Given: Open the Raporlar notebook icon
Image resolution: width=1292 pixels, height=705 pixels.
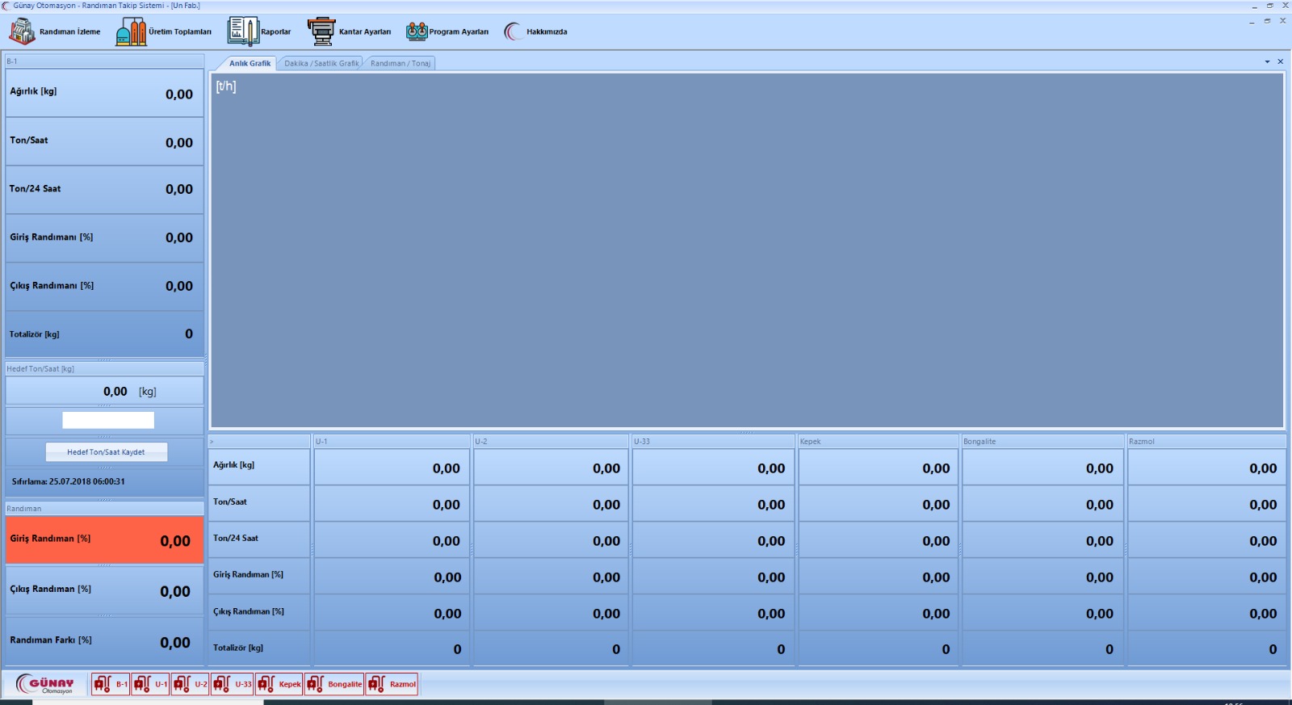Looking at the screenshot, I should pos(242,31).
